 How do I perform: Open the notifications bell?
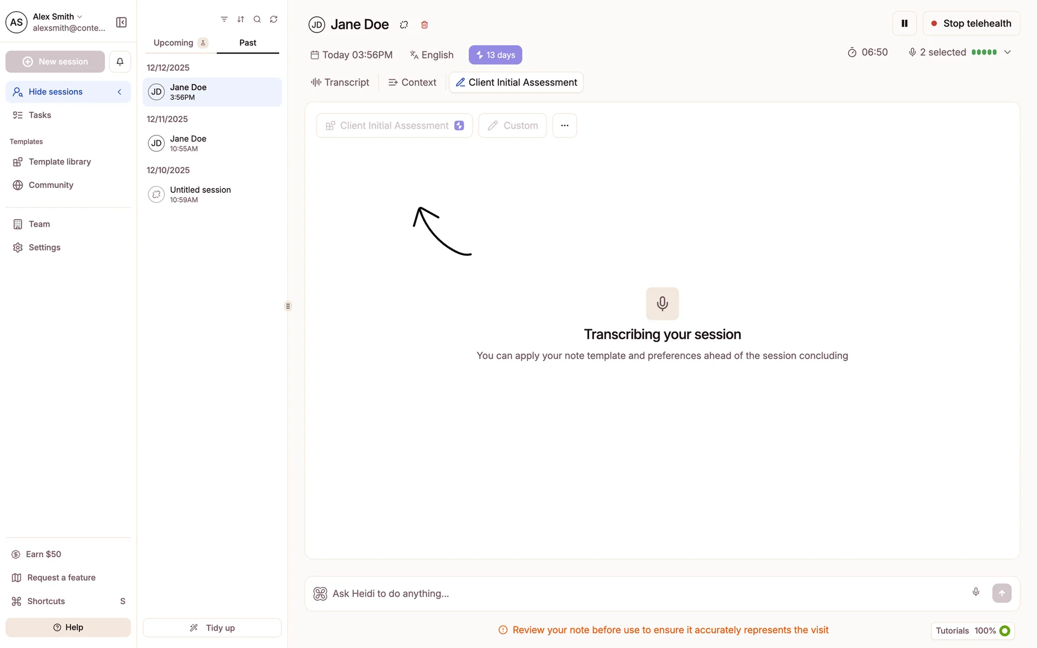click(120, 62)
